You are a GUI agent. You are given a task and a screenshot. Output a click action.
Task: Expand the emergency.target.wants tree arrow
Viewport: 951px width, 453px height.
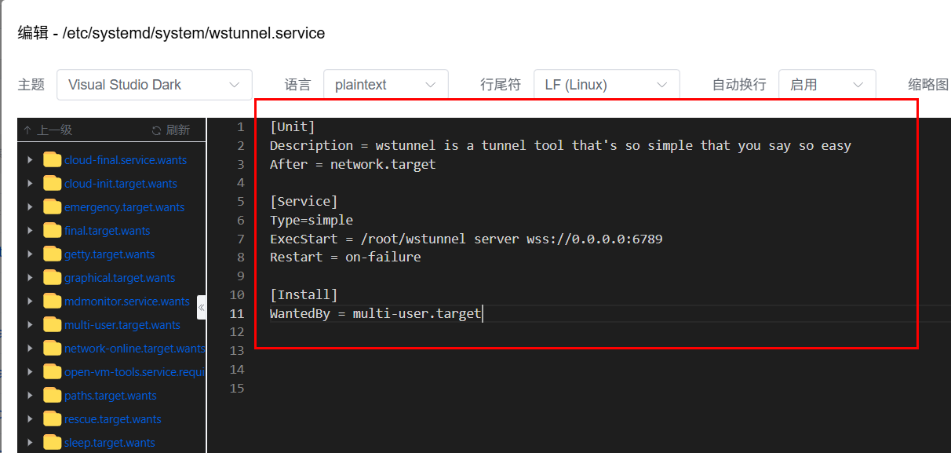tap(30, 207)
